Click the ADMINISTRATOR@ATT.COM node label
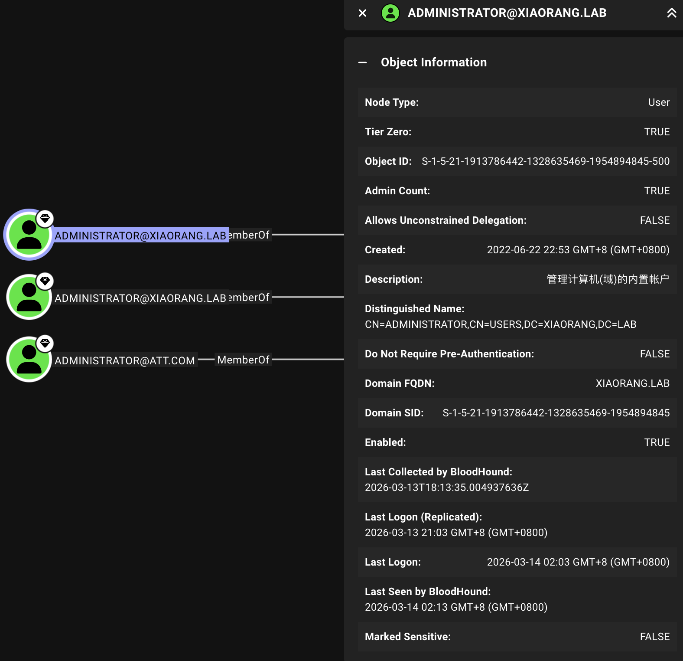Image resolution: width=683 pixels, height=661 pixels. pos(125,360)
